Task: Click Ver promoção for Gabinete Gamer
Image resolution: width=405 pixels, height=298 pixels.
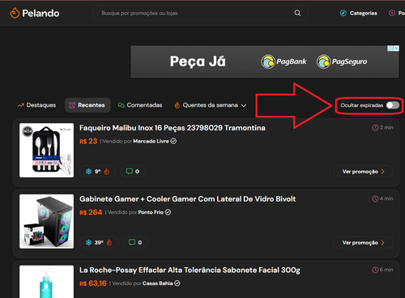Action: coord(363,242)
